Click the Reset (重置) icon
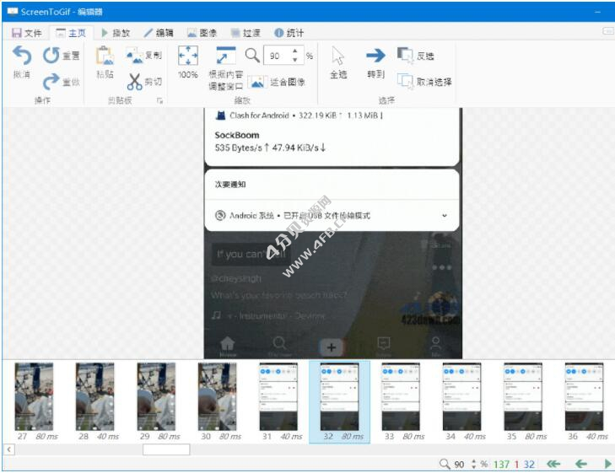 (x=51, y=56)
